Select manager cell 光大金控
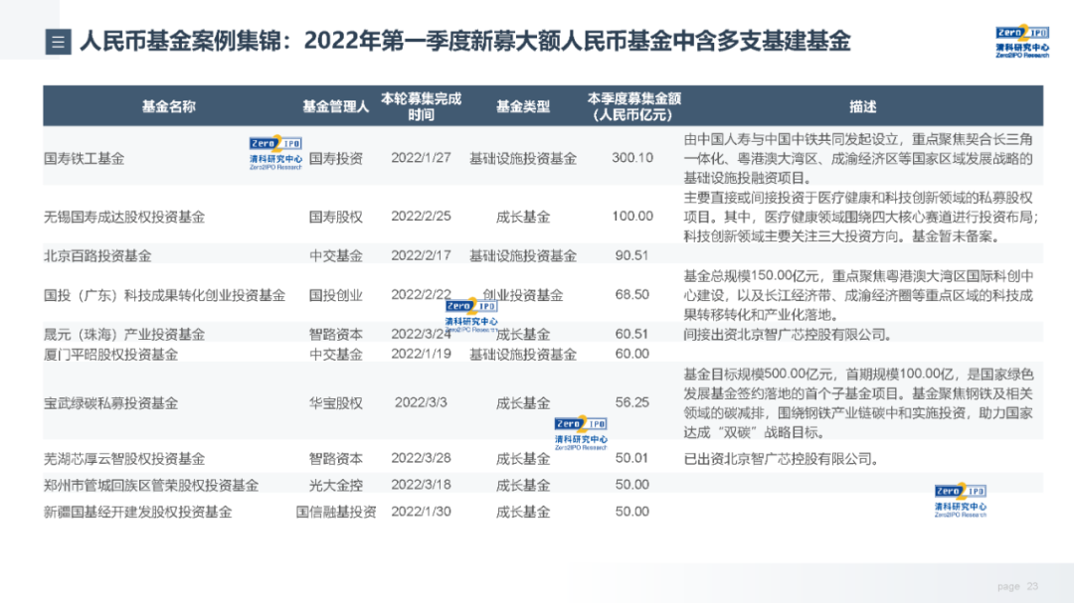Image resolution: width=1074 pixels, height=603 pixels. [x=336, y=485]
